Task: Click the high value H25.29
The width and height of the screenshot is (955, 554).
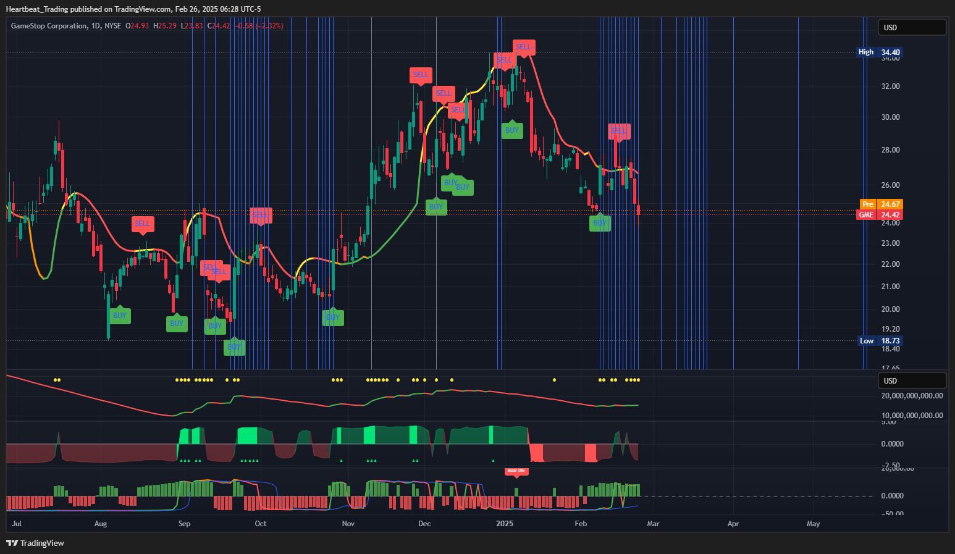Action: (165, 26)
